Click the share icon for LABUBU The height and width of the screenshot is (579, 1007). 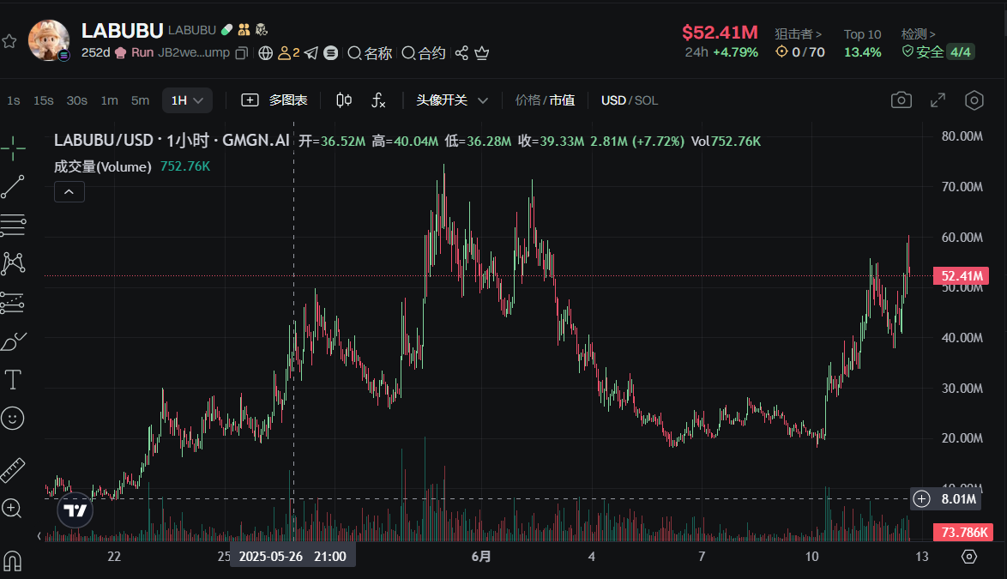click(x=461, y=53)
